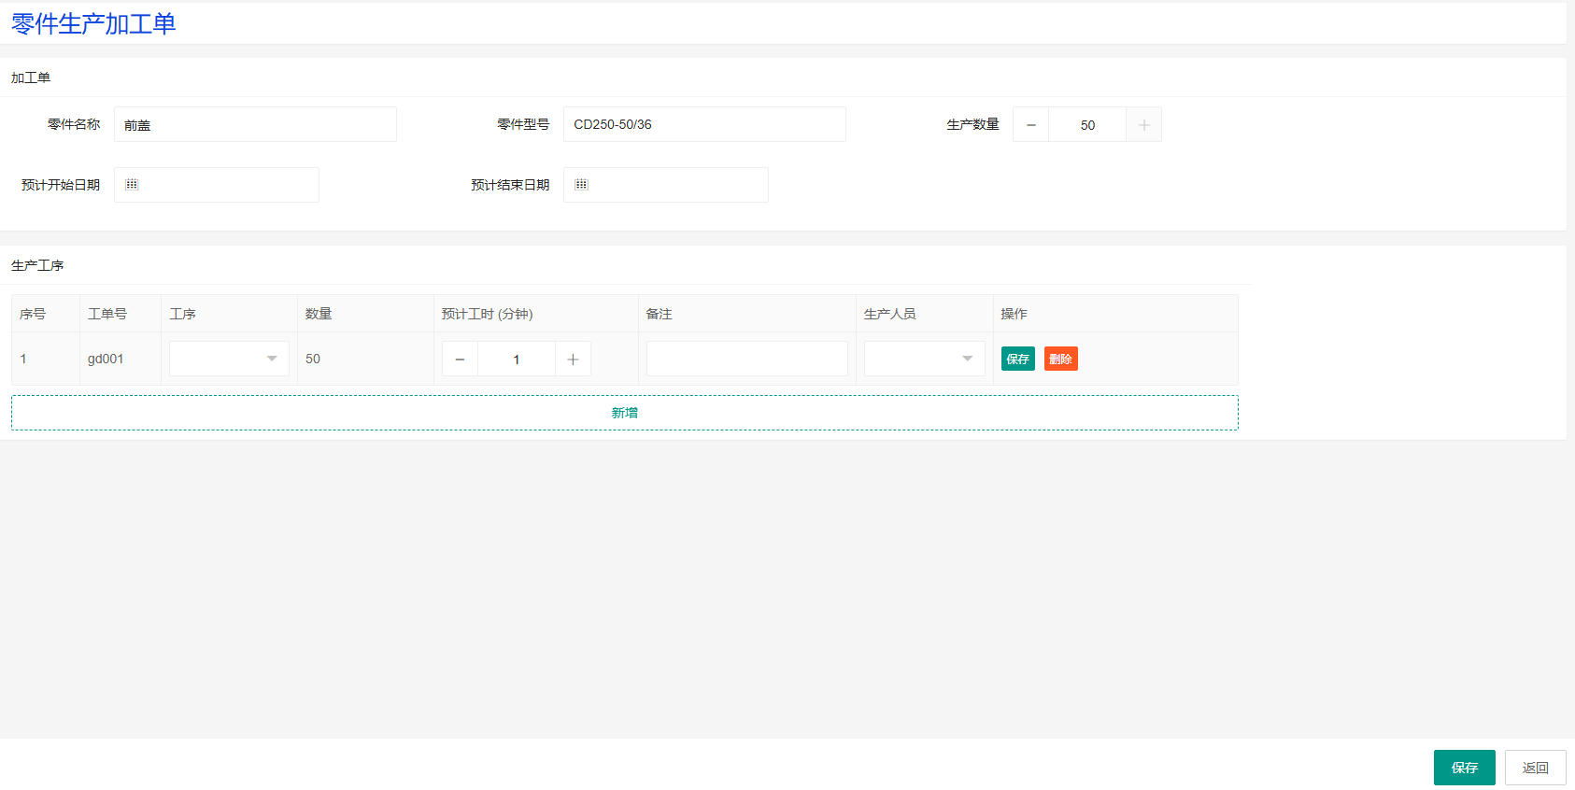Increase 预计工时 with the plus button
The image size is (1575, 790).
[573, 360]
